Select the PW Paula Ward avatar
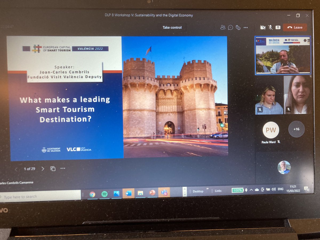Screen dimensions: 320x240 271,130
